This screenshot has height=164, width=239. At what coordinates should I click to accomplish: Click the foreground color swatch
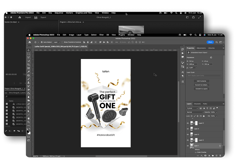click(27, 132)
